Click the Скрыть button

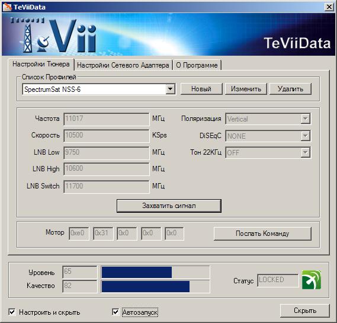(x=305, y=311)
